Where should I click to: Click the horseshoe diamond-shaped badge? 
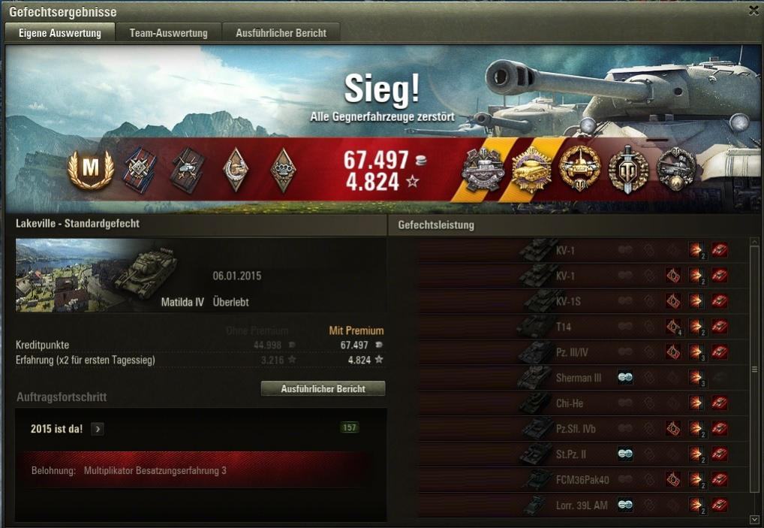point(236,169)
